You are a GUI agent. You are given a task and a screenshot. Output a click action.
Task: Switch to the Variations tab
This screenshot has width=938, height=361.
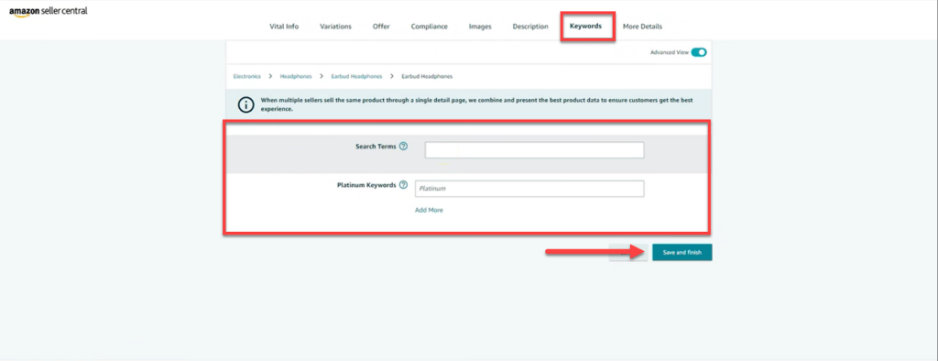335,27
